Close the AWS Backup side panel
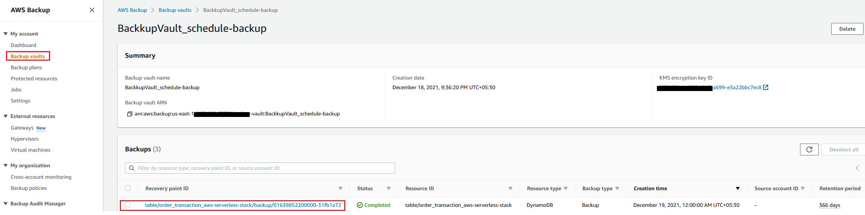Screen dimensions: 865x215 click(x=92, y=10)
